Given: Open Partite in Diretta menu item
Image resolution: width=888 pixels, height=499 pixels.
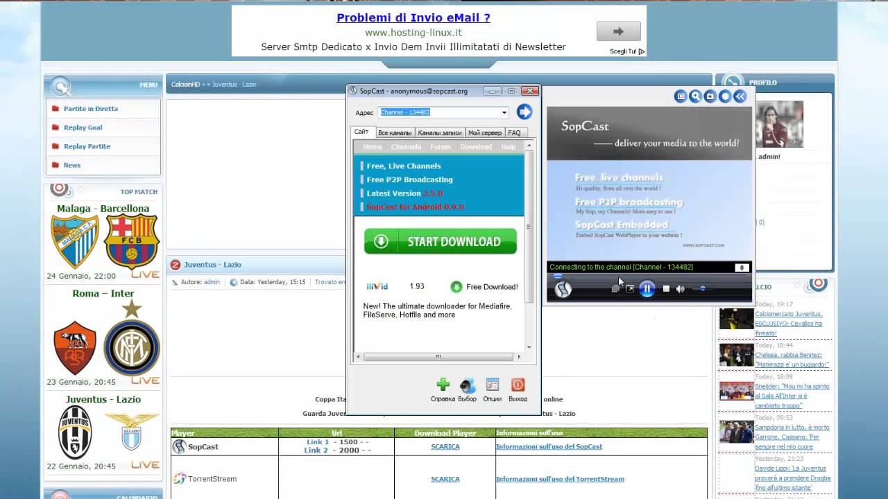Looking at the screenshot, I should point(91,109).
